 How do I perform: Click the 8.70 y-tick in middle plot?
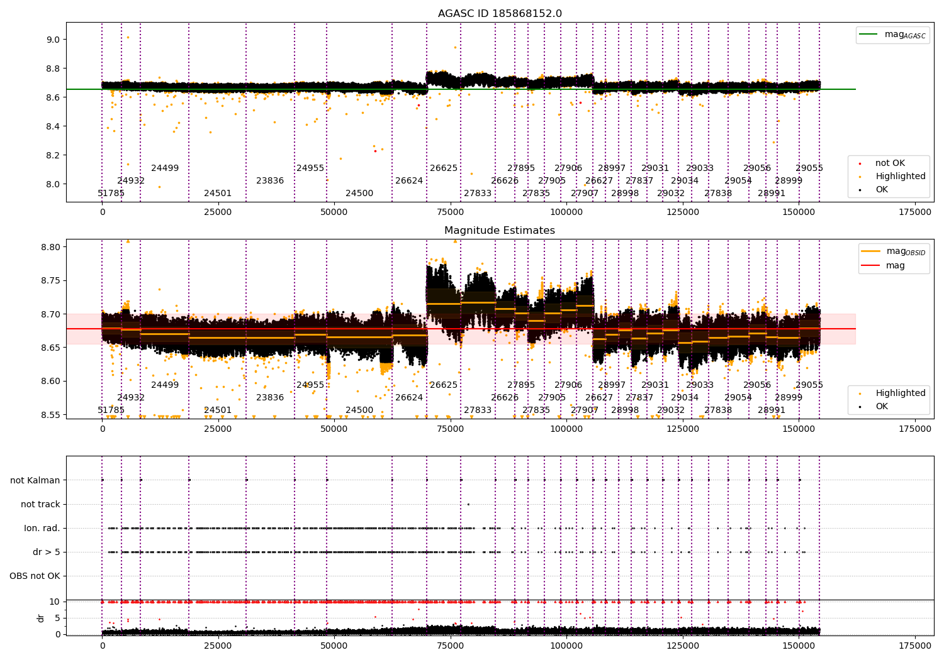[x=50, y=314]
